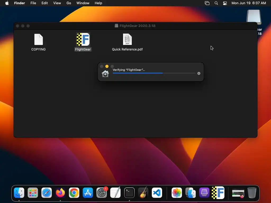Launch GarageBand from the Dock
This screenshot has width=271, height=203.
coord(143,193)
